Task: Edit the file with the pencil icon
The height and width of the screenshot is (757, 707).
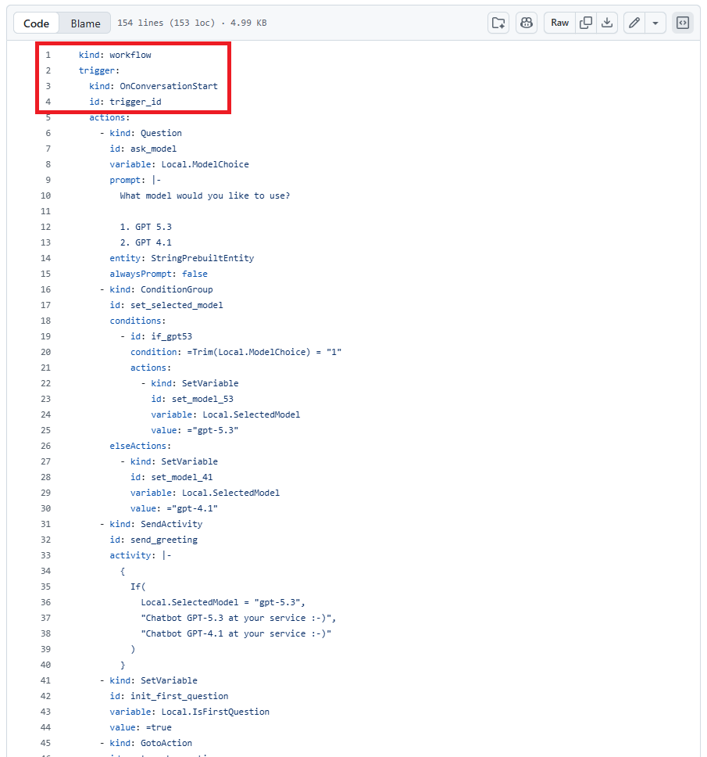Action: (x=634, y=23)
